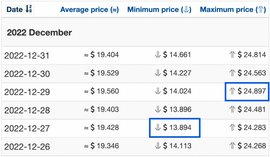This screenshot has width=270, height=157.
Task: Select the 2022-12-26 date cell
Action: (27, 147)
